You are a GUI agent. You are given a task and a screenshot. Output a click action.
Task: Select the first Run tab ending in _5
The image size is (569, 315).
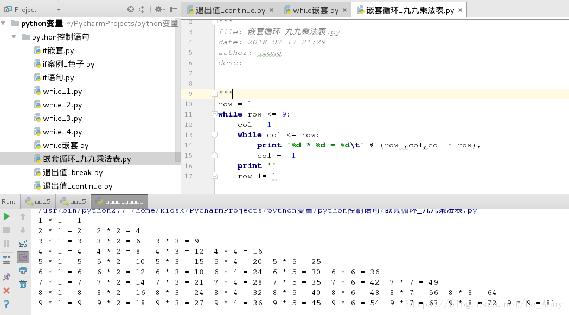coord(38,201)
